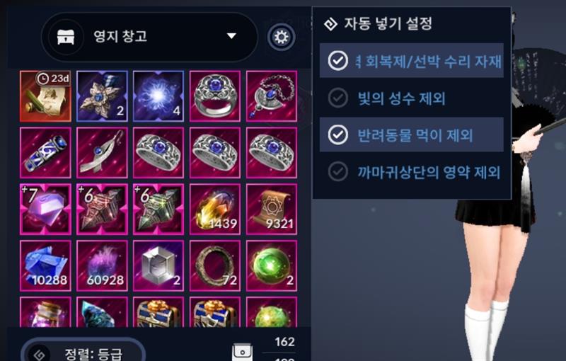Open the 영지 창고 storage selector
The height and width of the screenshot is (361, 566).
tap(149, 37)
